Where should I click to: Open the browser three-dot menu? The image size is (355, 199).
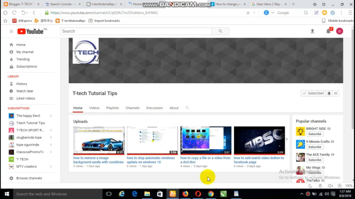pos(341,13)
